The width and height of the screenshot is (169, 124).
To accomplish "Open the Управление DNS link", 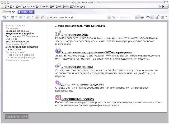I will (x=74, y=35).
